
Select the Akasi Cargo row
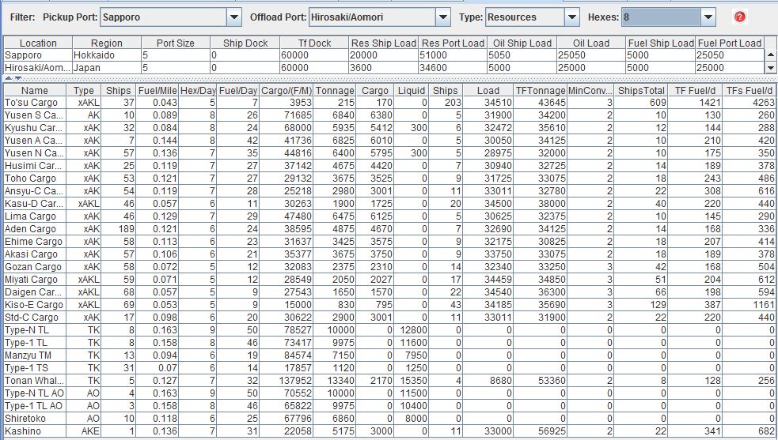pyautogui.click(x=390, y=254)
